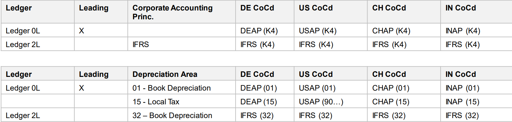This screenshot has width=512, height=122.
Task: Select the 32 – Book Depreciation cell
Action: click(172, 115)
